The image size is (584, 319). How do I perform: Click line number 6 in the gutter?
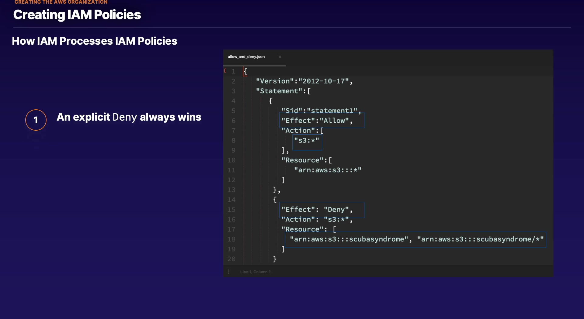(x=233, y=121)
